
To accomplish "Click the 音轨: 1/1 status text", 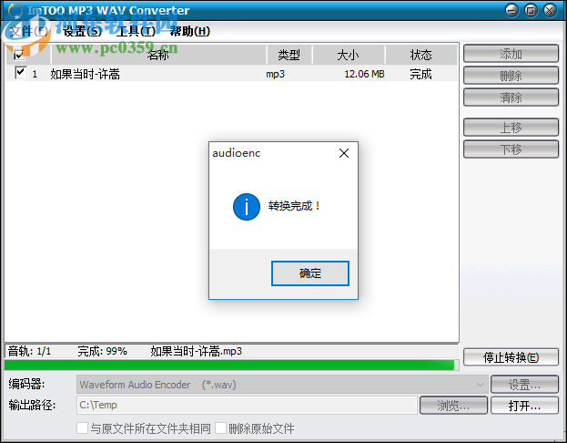I will click(29, 351).
